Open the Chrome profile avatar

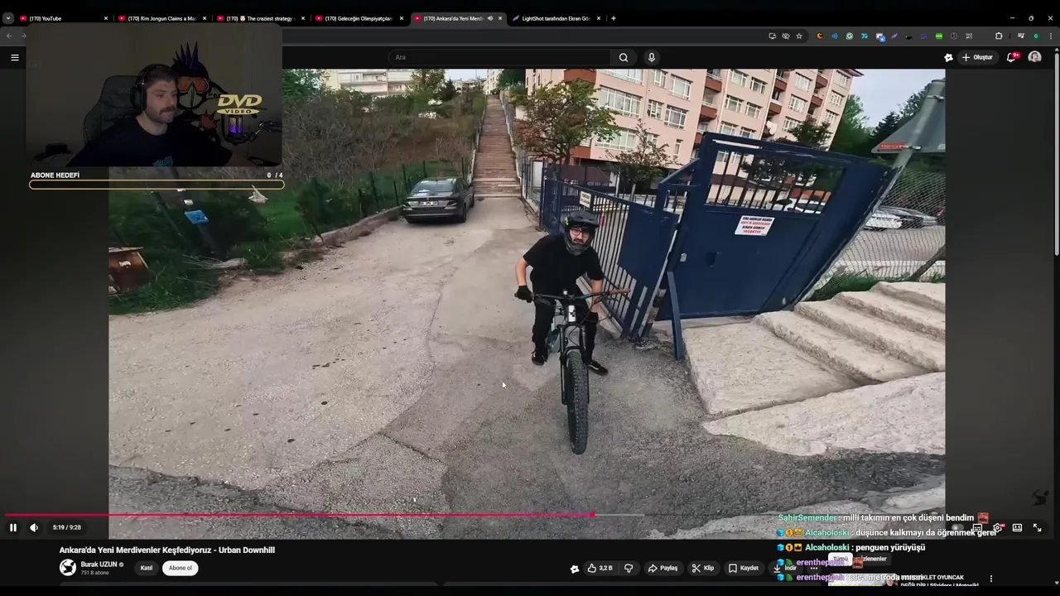pyautogui.click(x=1037, y=36)
